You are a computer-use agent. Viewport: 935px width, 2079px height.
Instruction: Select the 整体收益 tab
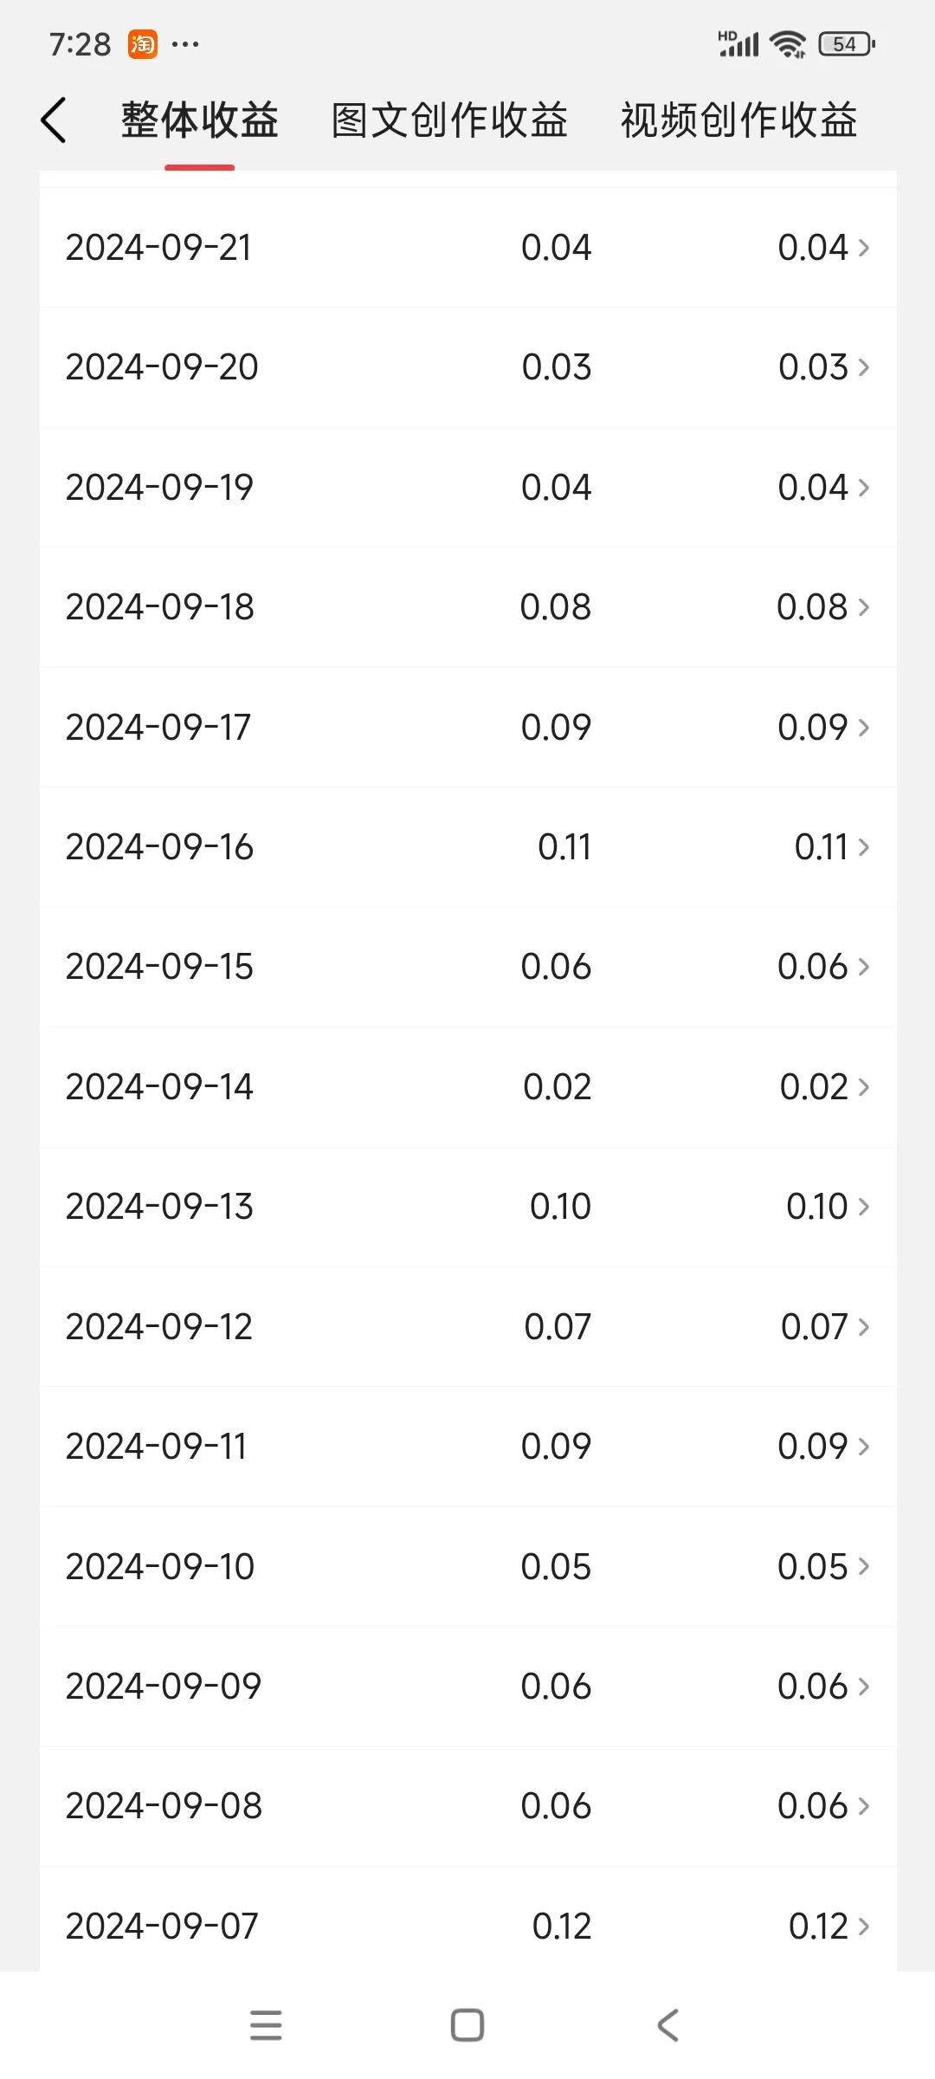pyautogui.click(x=199, y=120)
